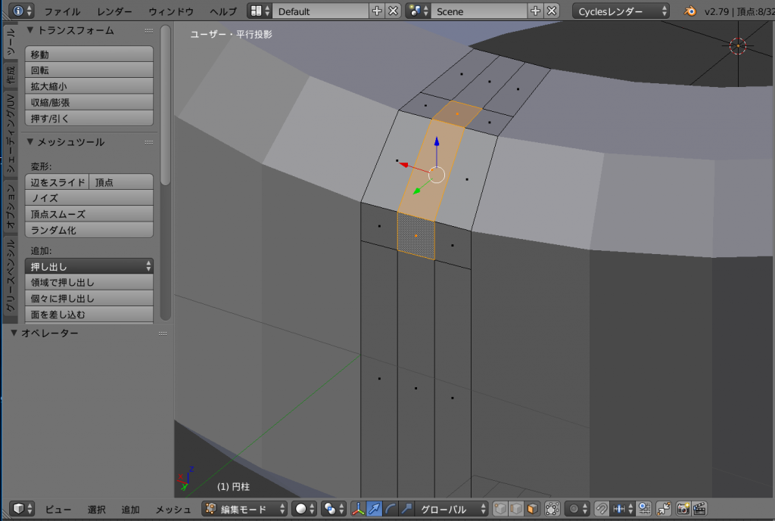The image size is (775, 521).
Task: Select the rotate manipulator arc icon
Action: click(391, 509)
